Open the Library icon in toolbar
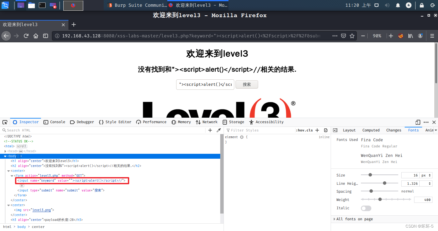438x231 pixels. (410, 36)
